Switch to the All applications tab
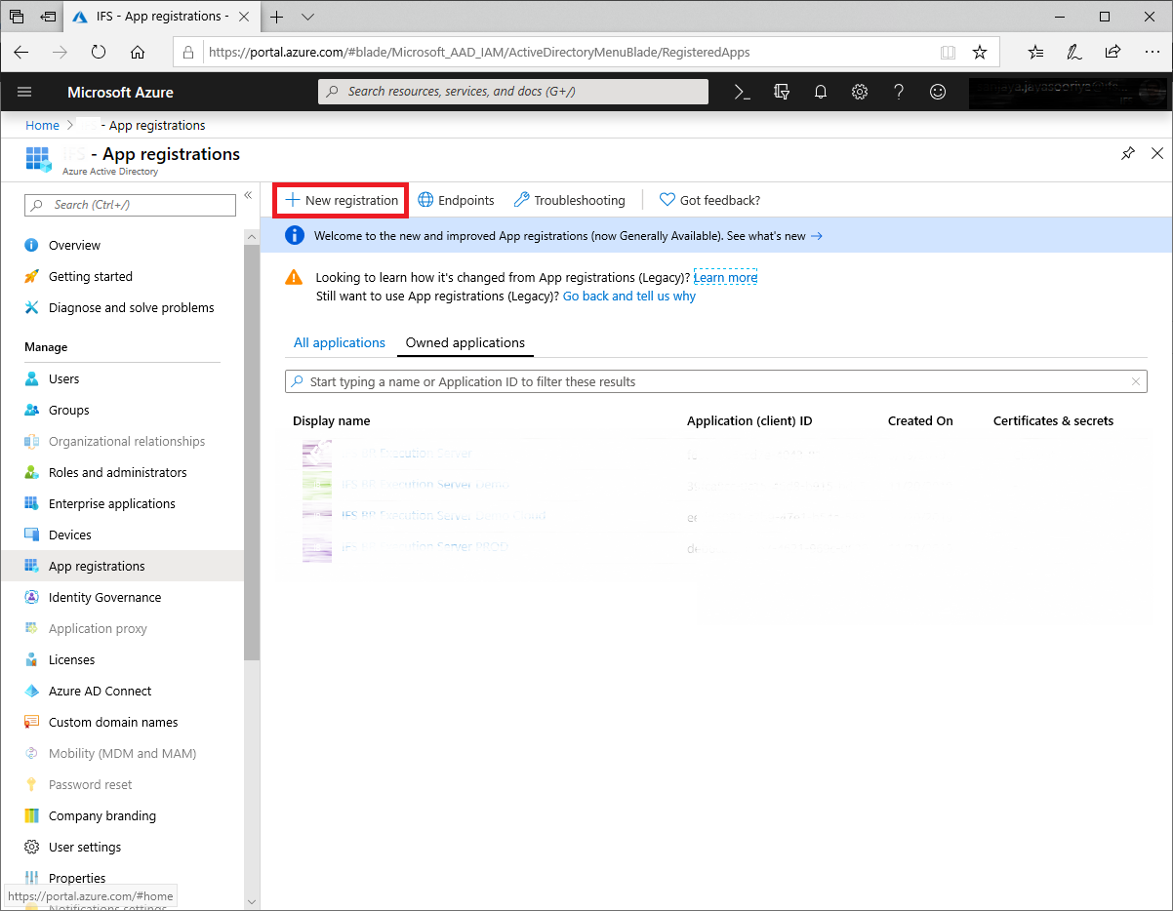The image size is (1173, 911). click(340, 342)
